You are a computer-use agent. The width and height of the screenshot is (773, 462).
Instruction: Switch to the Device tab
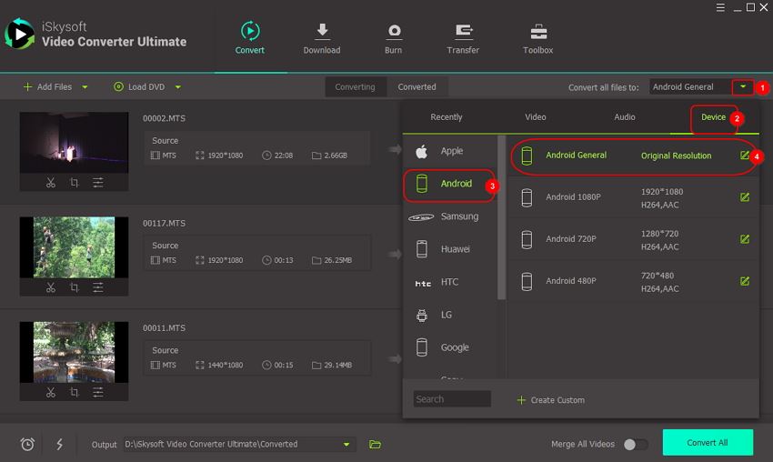(x=713, y=116)
